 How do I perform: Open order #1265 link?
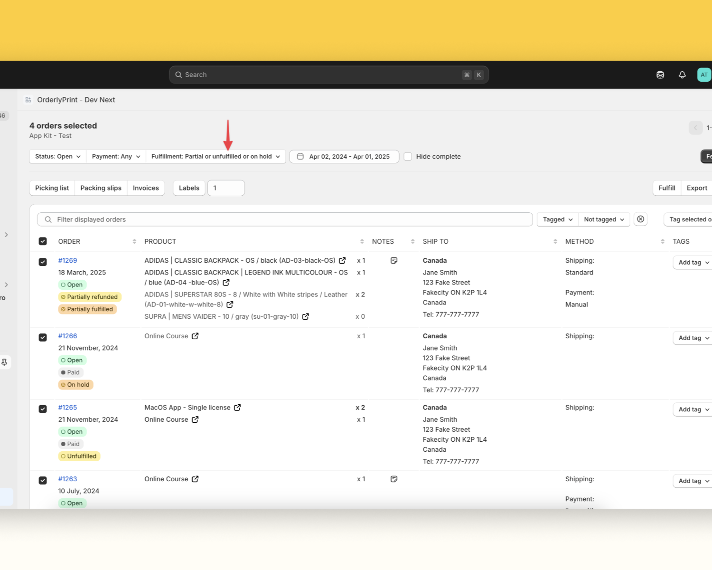(67, 408)
